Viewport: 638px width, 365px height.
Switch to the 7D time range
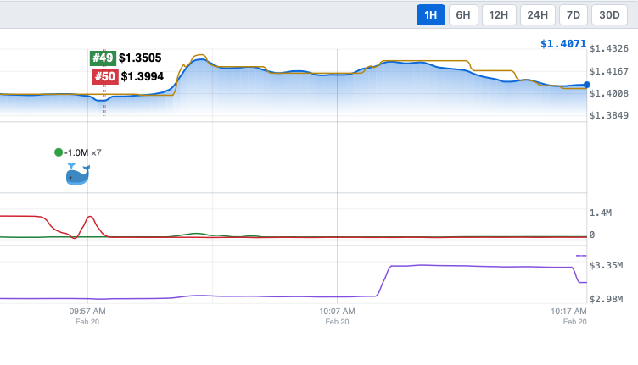click(574, 15)
